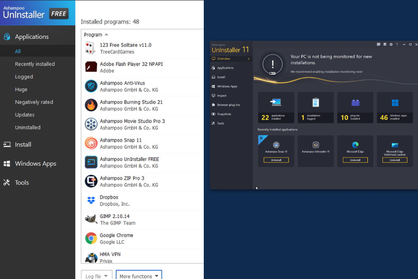Select Adobe Flash Player icon in list

click(91, 67)
